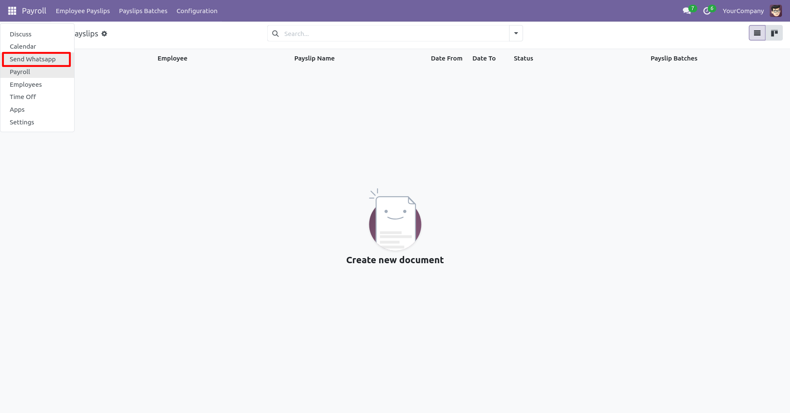Click the user avatar picture
The width and height of the screenshot is (790, 413).
click(x=776, y=11)
